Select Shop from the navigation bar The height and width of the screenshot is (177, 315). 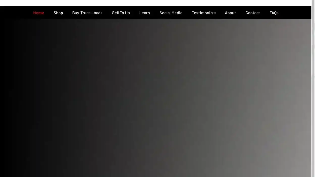pyautogui.click(x=58, y=13)
